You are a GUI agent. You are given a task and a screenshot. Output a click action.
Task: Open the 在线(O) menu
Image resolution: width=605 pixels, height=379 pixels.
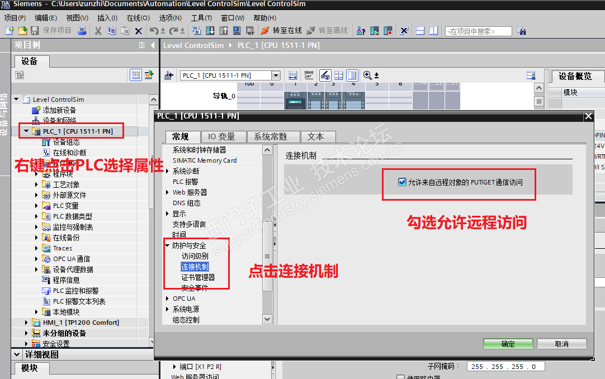coord(138,18)
